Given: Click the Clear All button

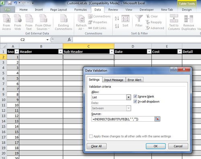Looking at the screenshot, I should pos(96,146).
